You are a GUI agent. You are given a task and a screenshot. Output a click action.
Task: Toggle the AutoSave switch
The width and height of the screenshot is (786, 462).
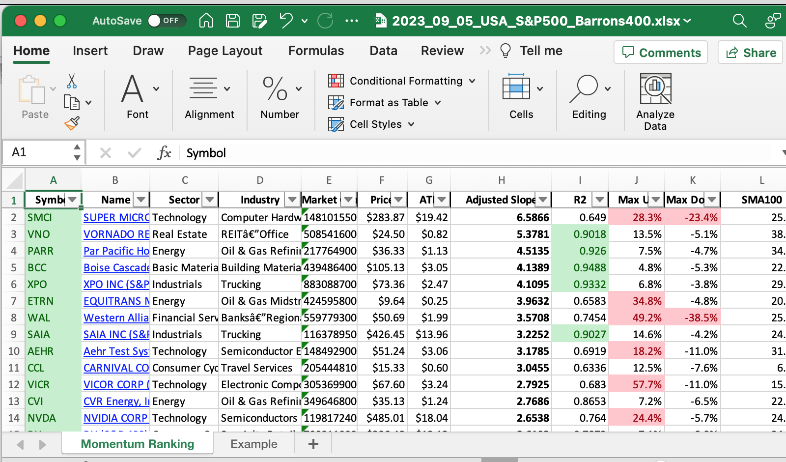166,21
